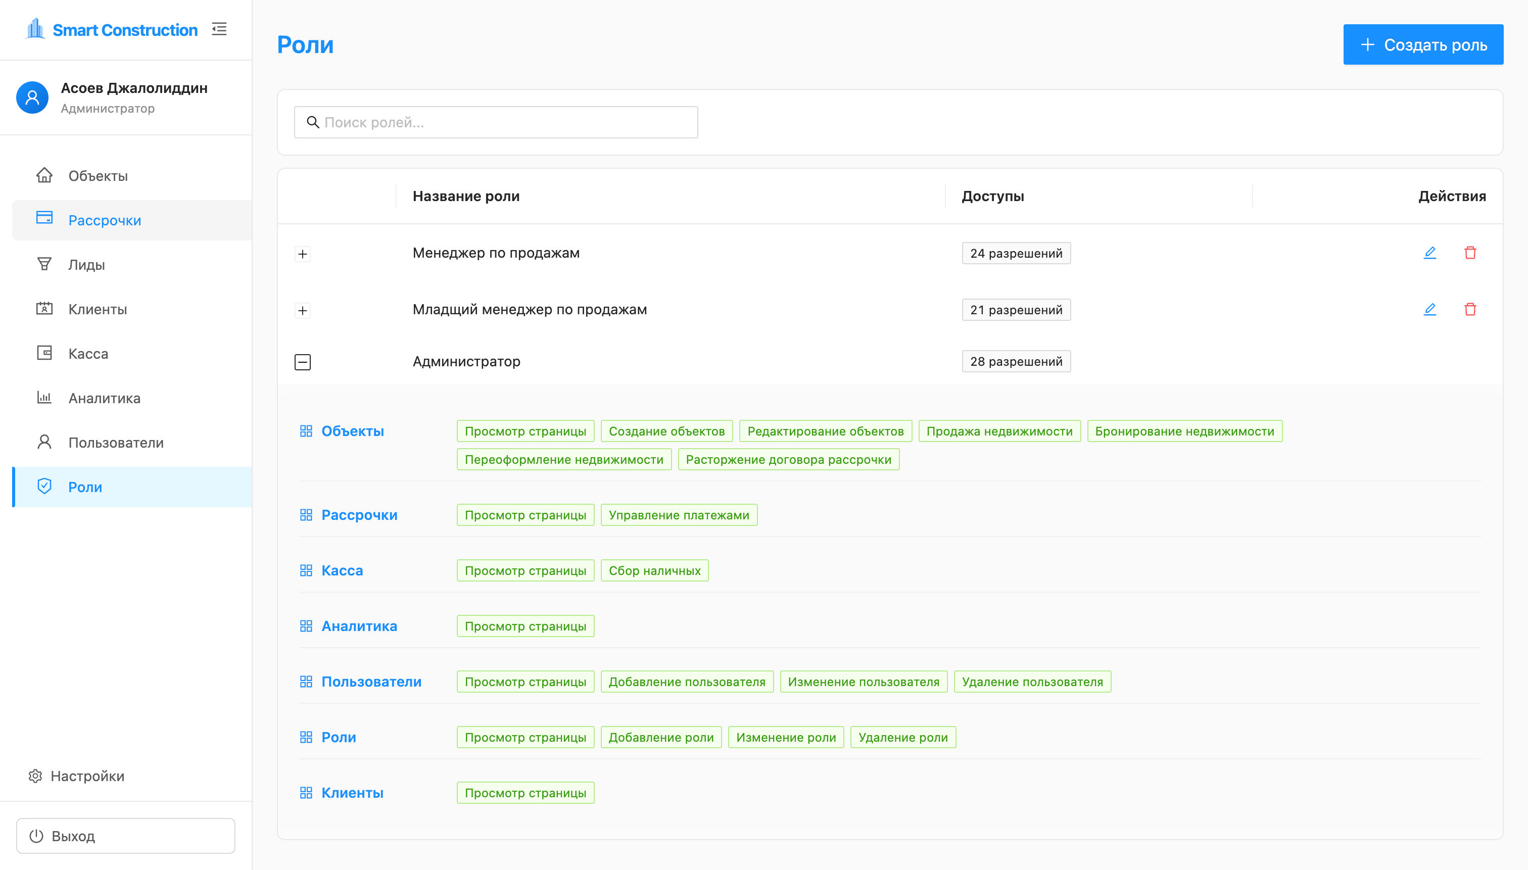Image resolution: width=1528 pixels, height=870 pixels.
Task: Open Пользователи in the sidebar menu
Action: [x=132, y=442]
